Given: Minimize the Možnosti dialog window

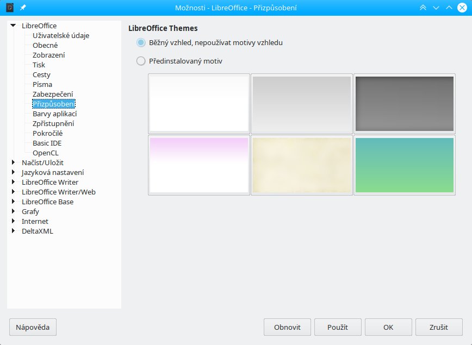Looking at the screenshot, I should coord(436,8).
